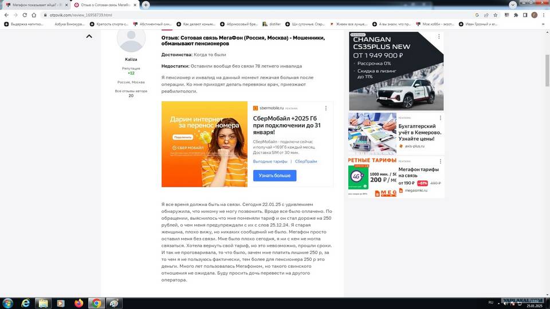Click the Windows Start button
Screen dimensions: 550x309
[7, 303]
